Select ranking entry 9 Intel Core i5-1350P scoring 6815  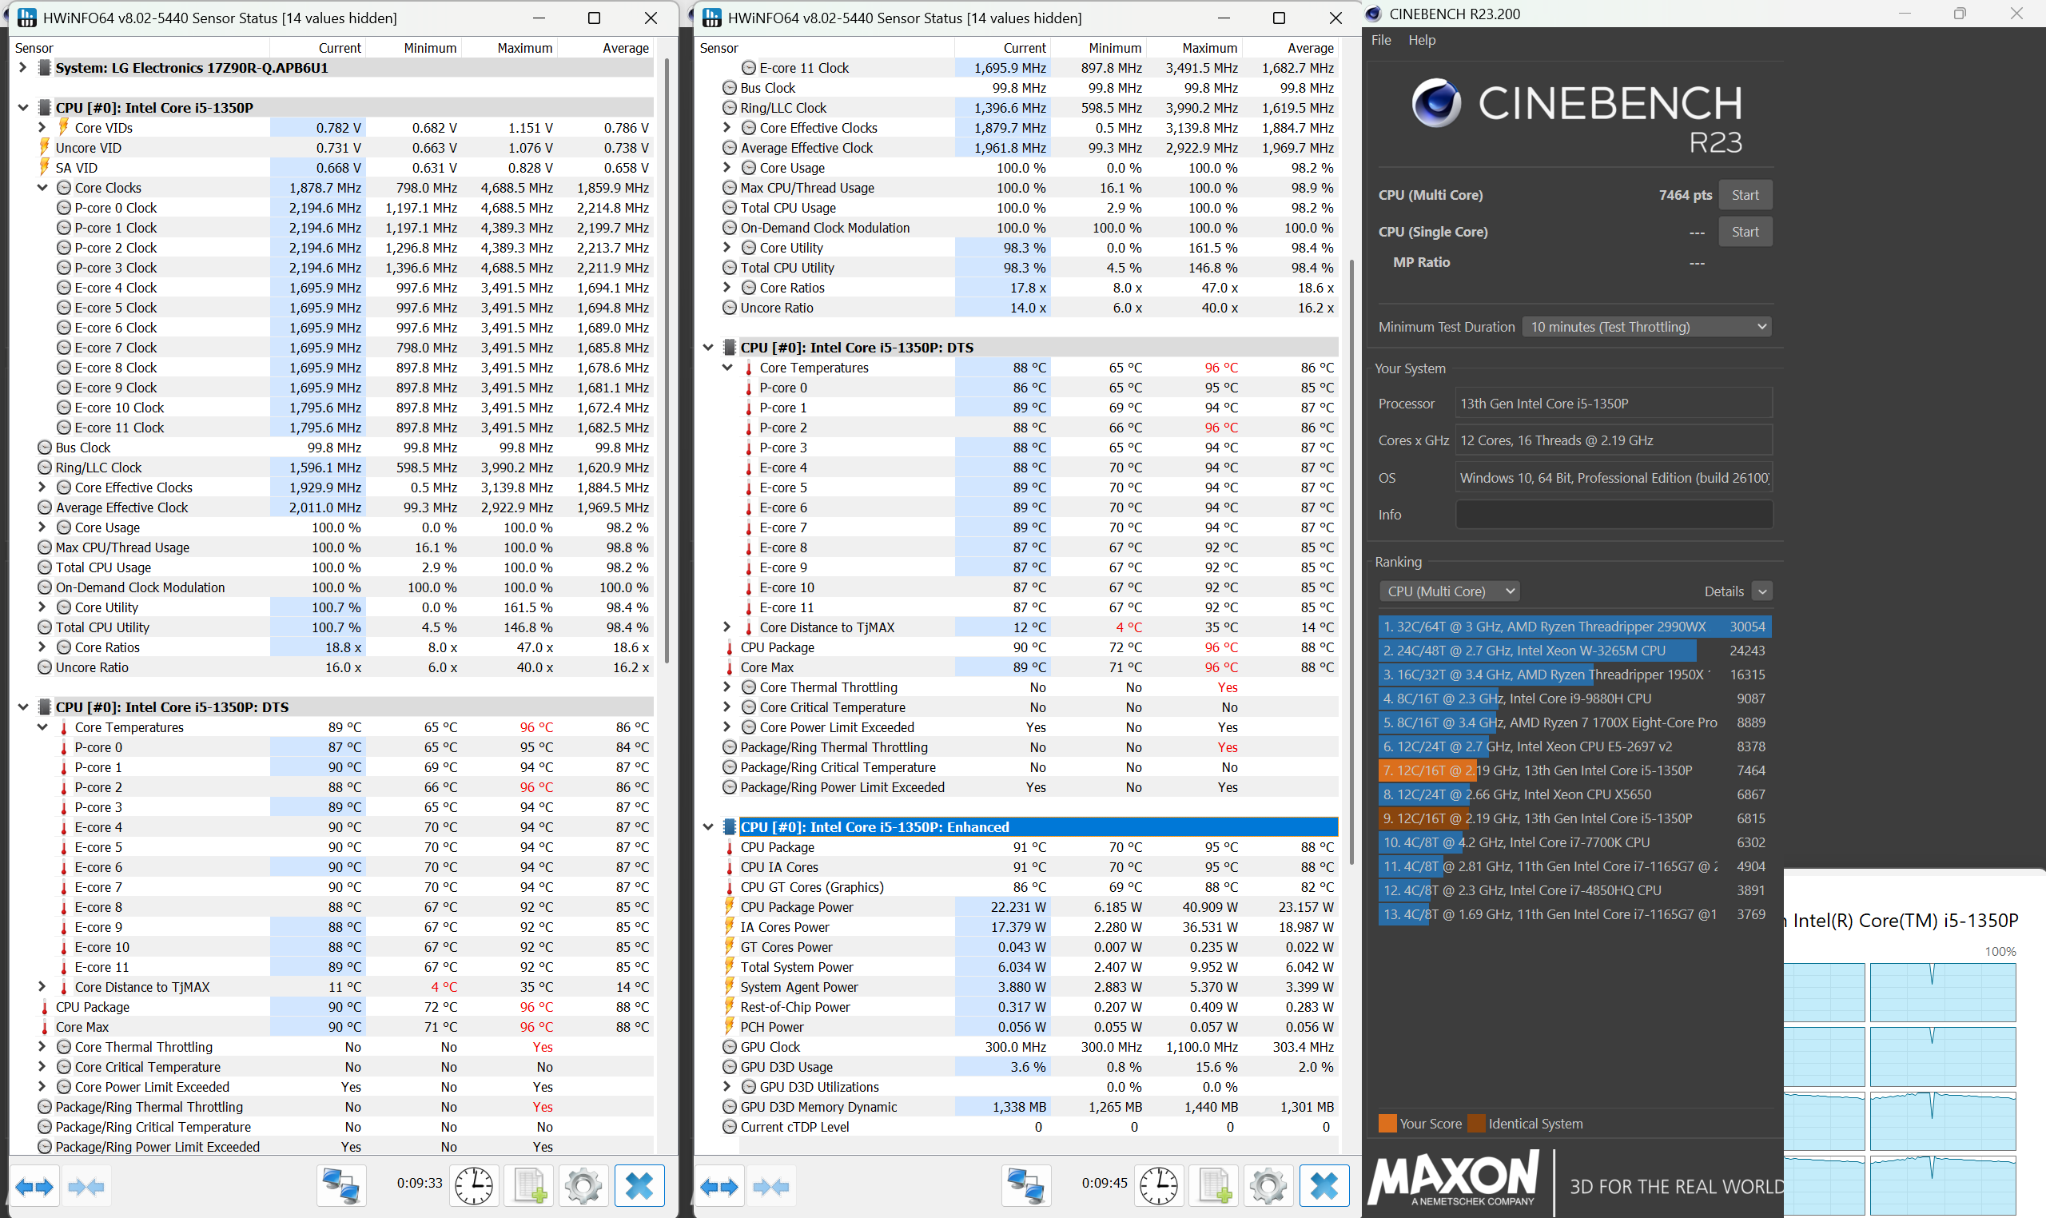click(1575, 818)
